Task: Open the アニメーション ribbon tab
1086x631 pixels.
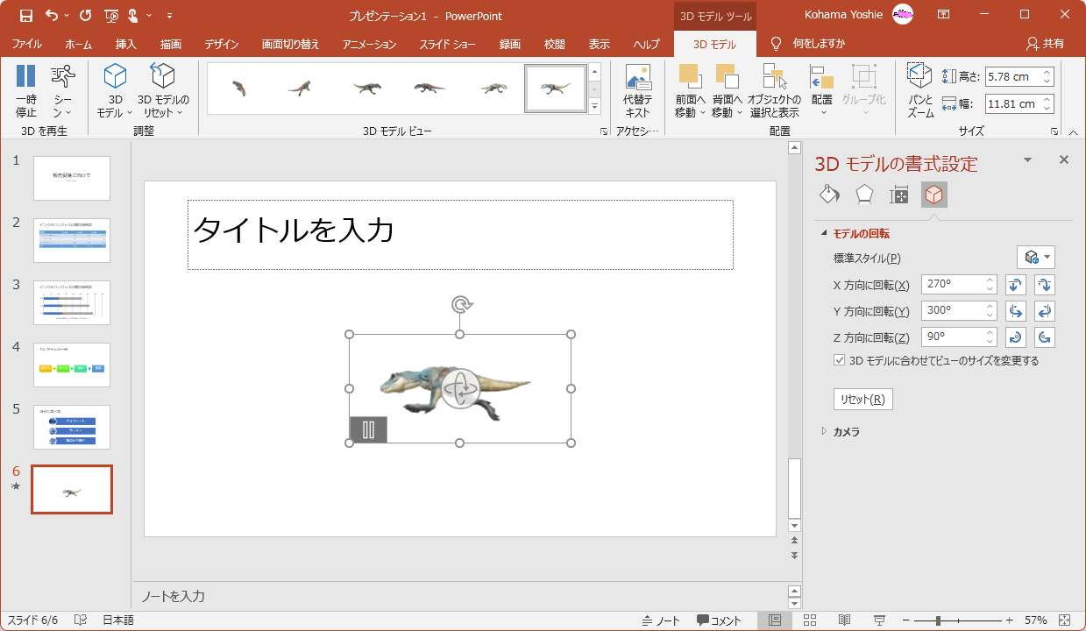Action: [x=369, y=44]
